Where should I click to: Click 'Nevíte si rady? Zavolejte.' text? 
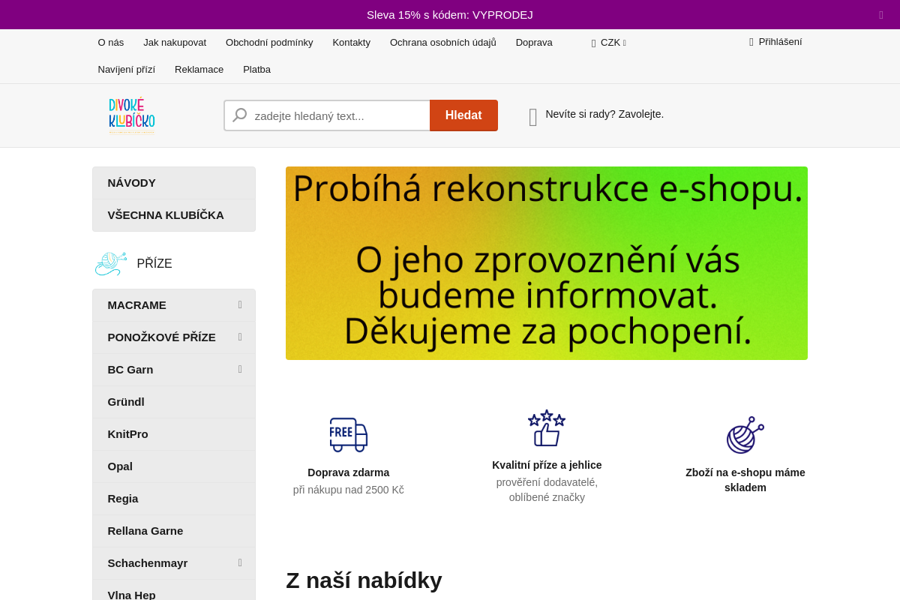[x=604, y=114]
